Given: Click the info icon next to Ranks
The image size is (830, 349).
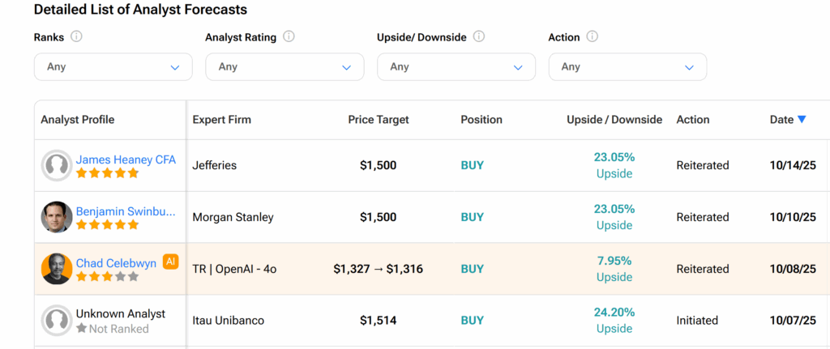Looking at the screenshot, I should point(77,37).
